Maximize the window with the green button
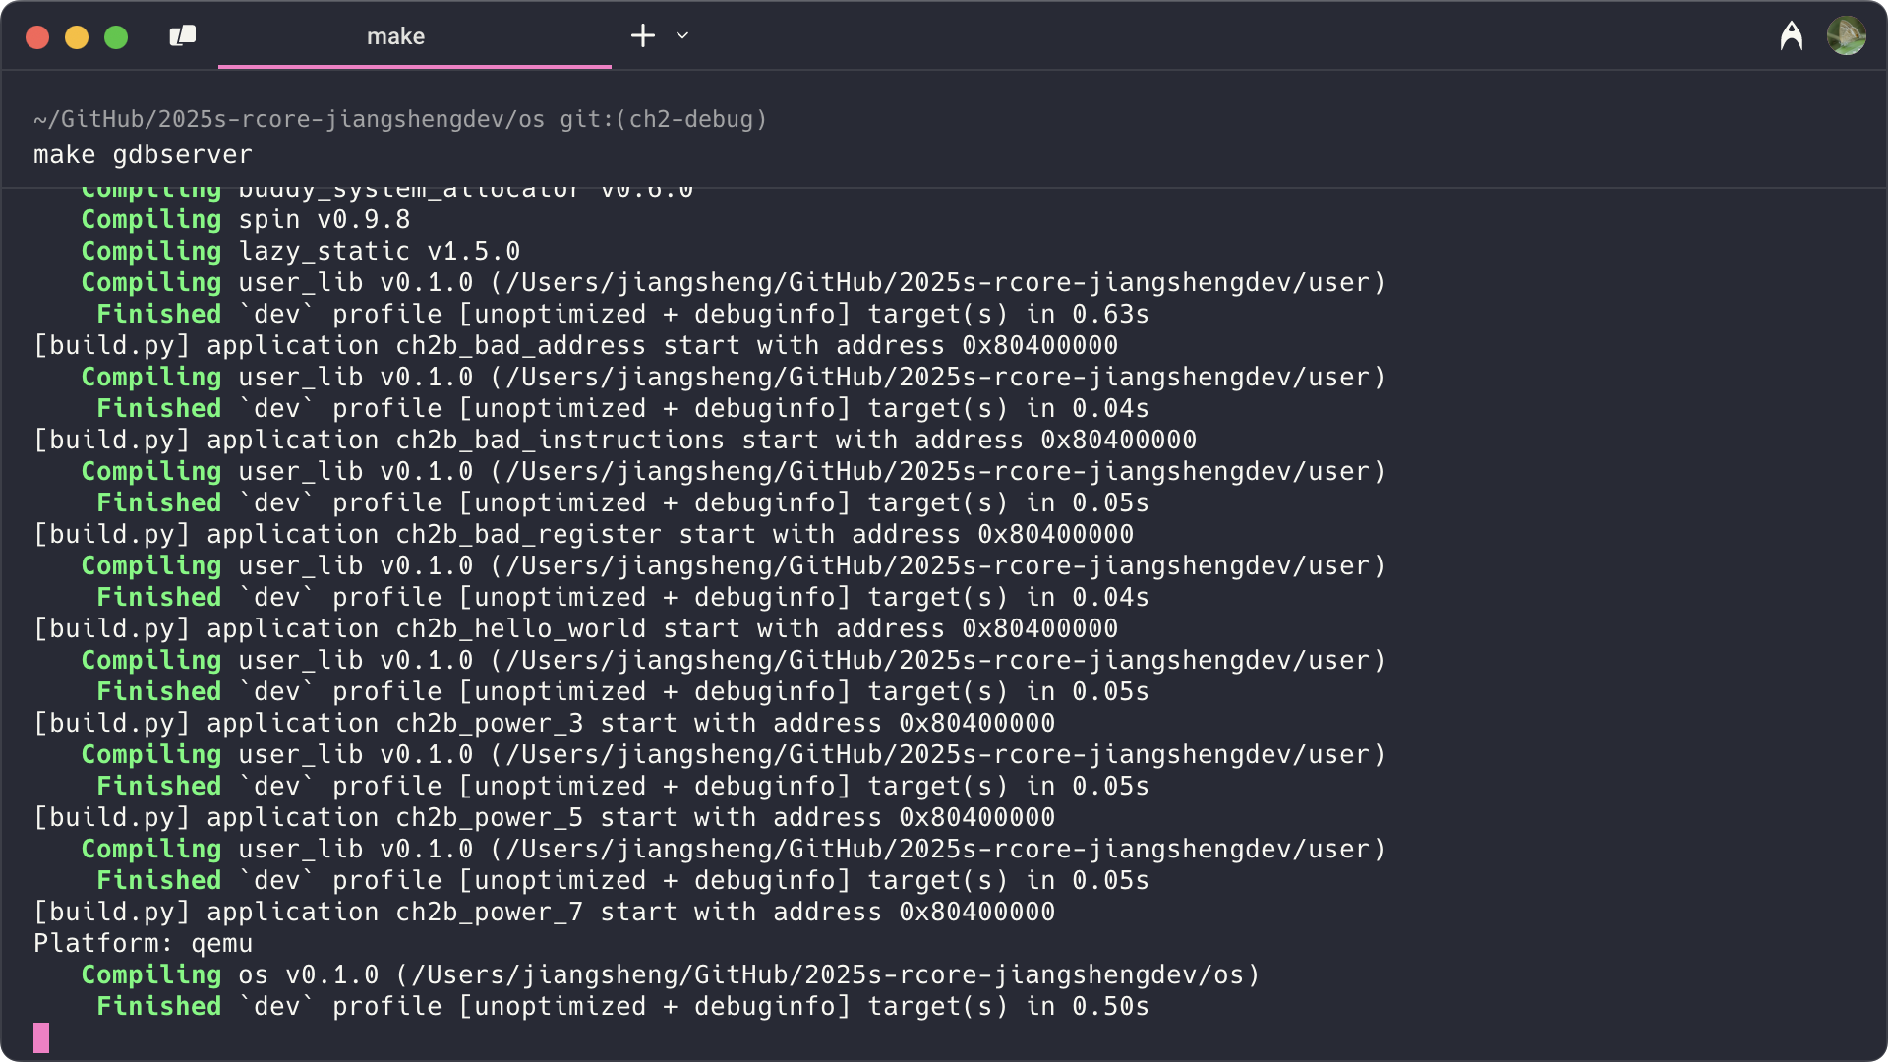The height and width of the screenshot is (1062, 1888). (116, 37)
